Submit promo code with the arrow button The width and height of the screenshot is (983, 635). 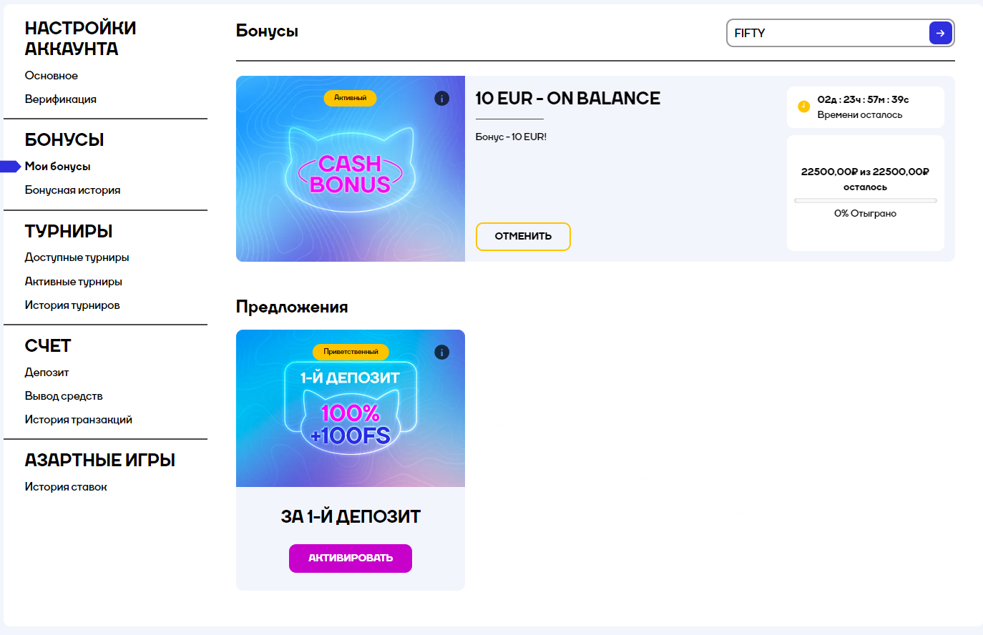coord(940,33)
